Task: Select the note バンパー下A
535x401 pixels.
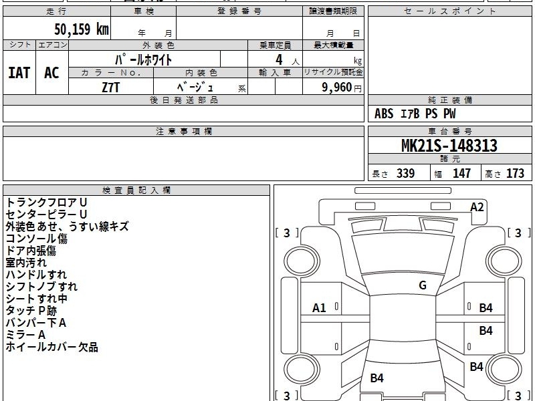Action: pyautogui.click(x=36, y=323)
